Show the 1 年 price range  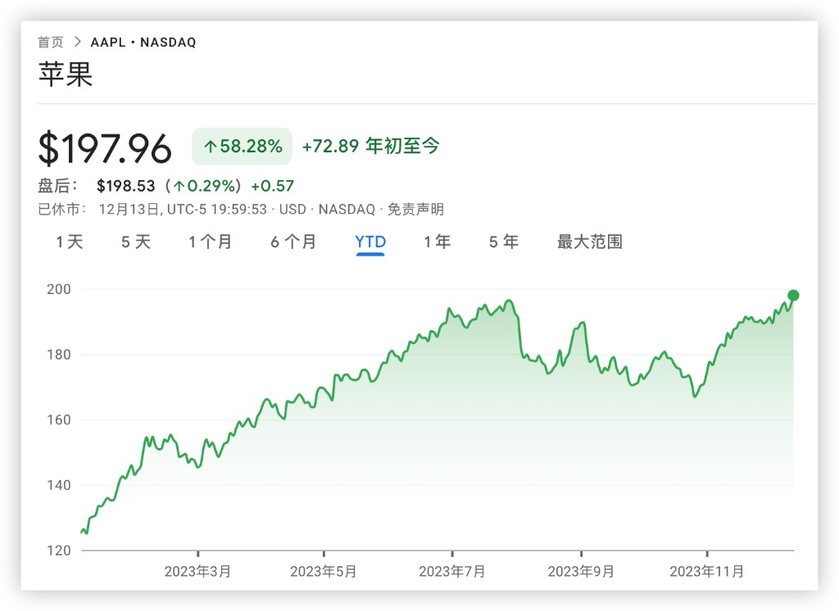pos(438,242)
